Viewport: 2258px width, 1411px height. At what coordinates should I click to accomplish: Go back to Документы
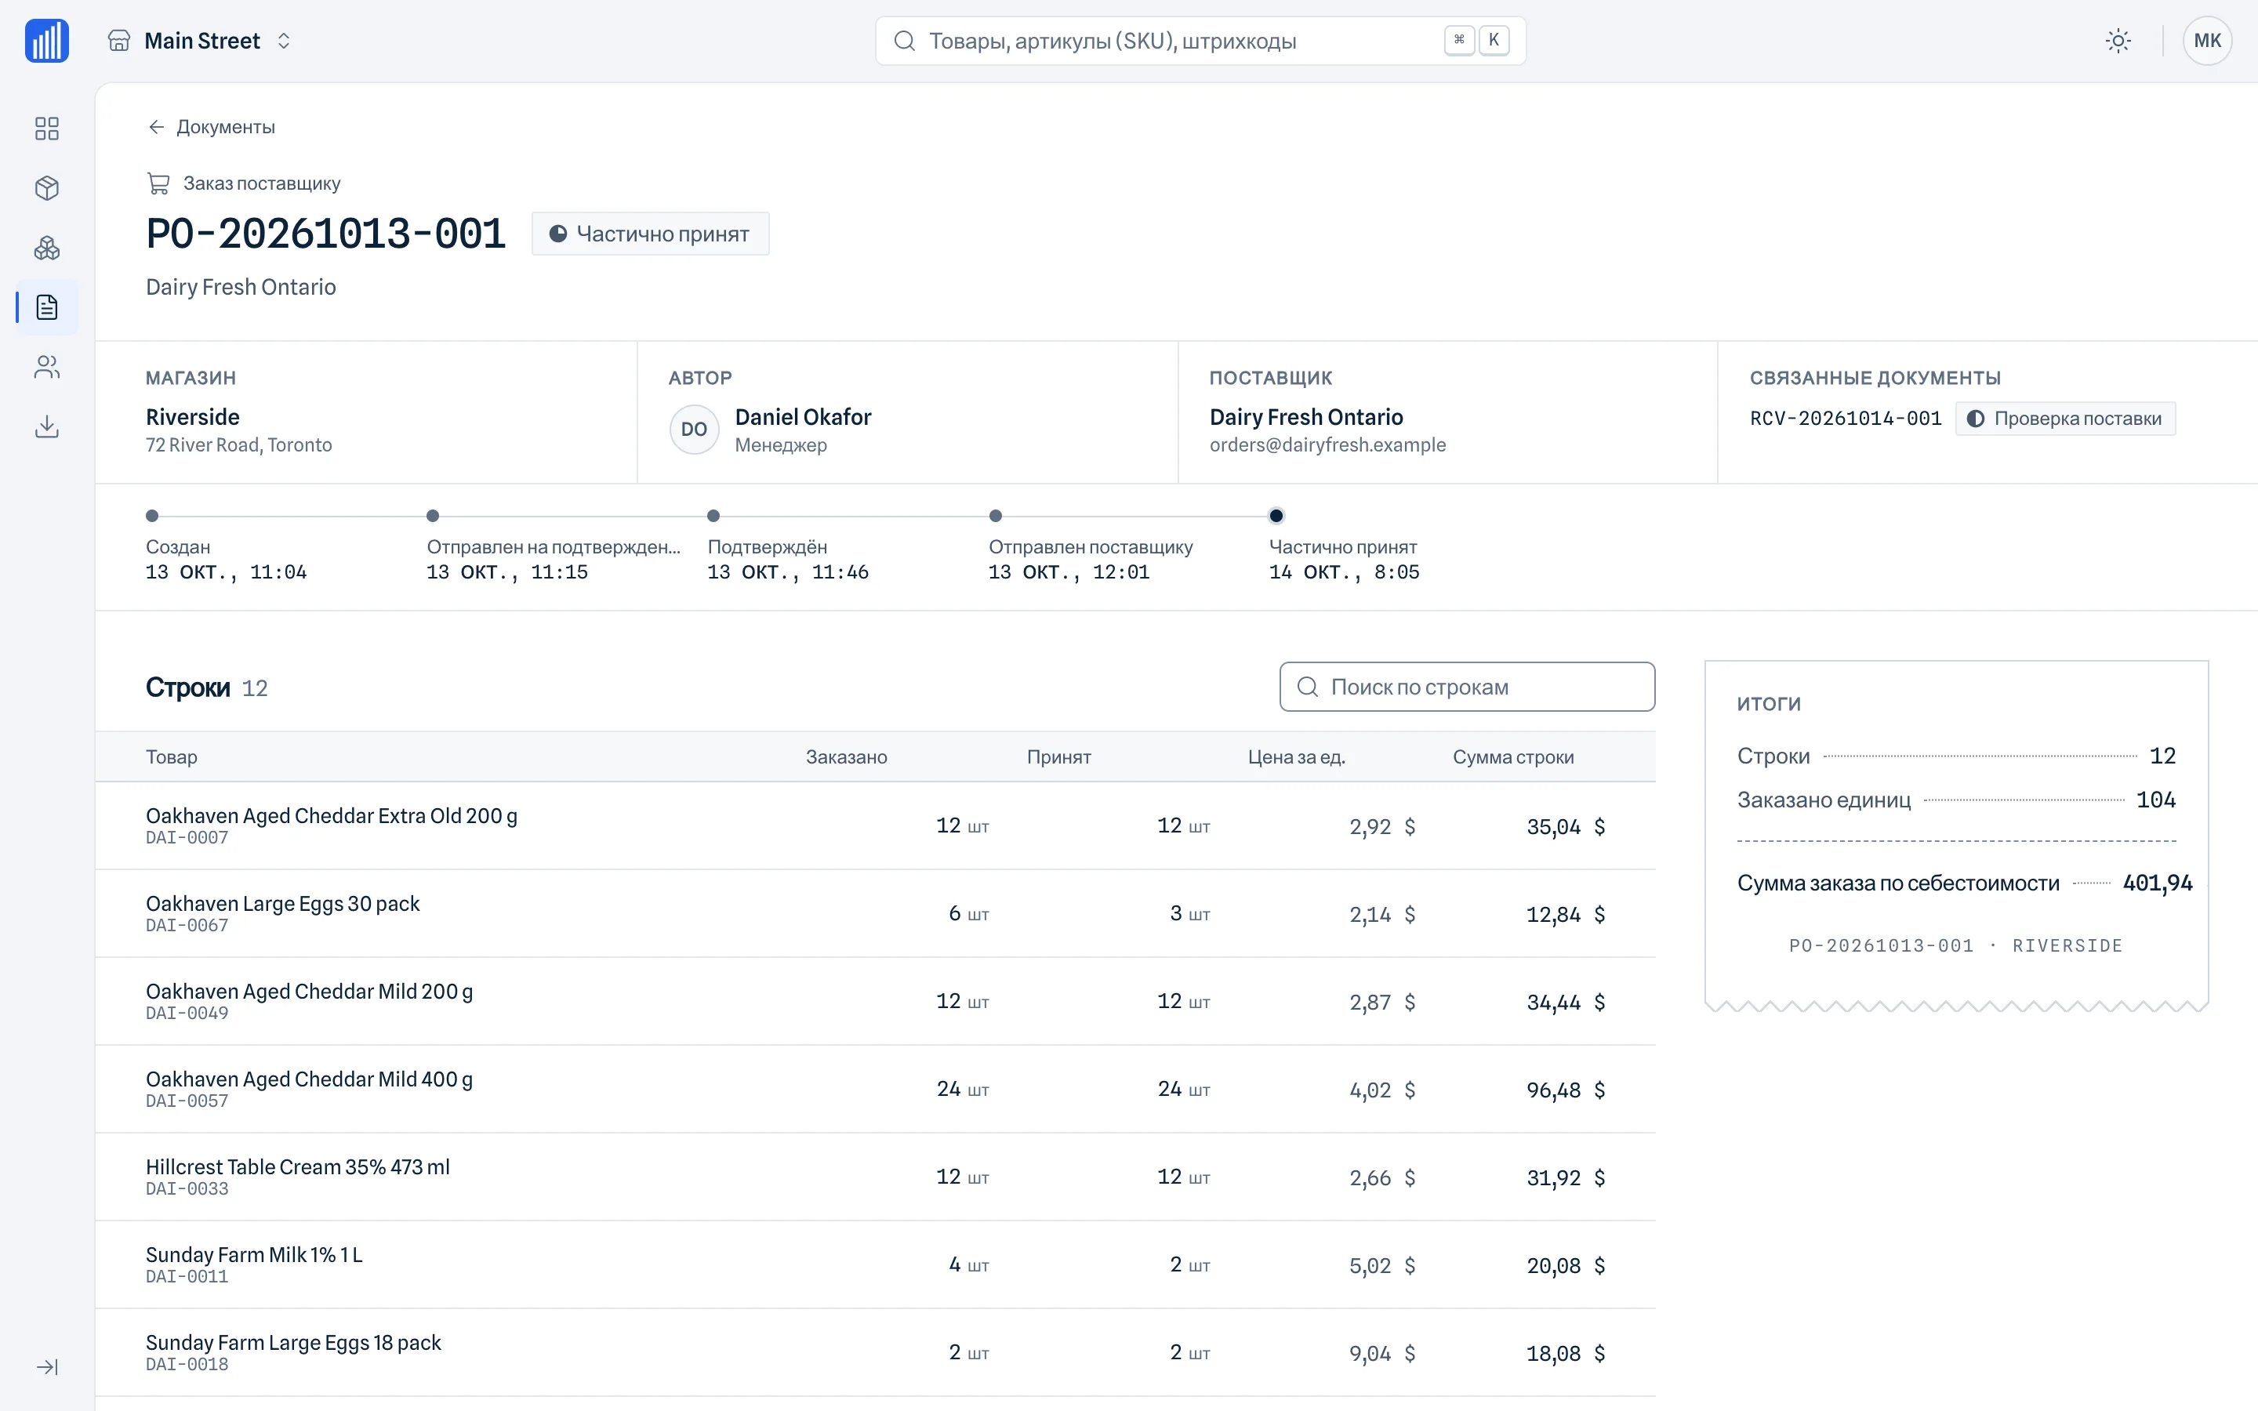coord(211,127)
